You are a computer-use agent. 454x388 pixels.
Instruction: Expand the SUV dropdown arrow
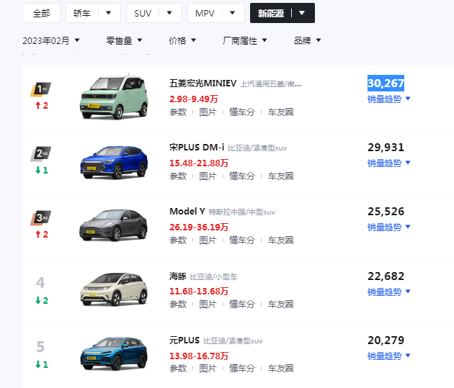pos(169,13)
